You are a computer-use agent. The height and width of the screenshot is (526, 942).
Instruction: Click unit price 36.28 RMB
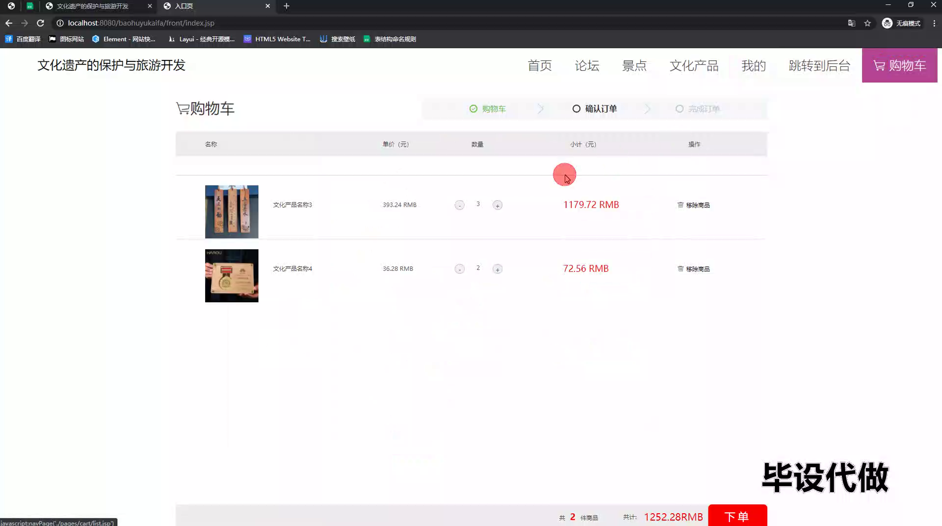[398, 269]
